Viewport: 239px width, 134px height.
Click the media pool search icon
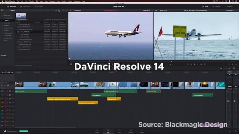(x=63, y=10)
